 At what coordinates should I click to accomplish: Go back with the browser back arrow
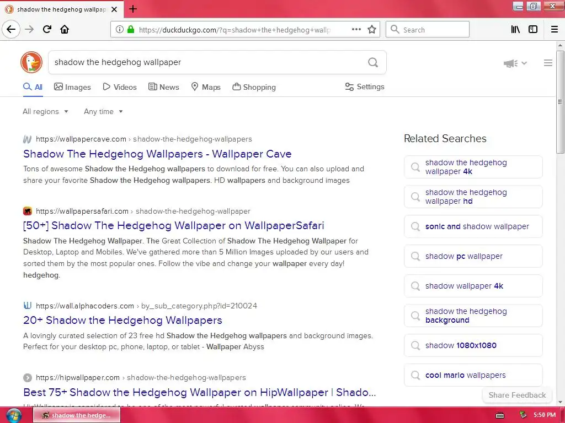tap(11, 29)
